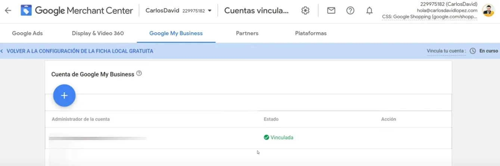
Task: Click the green Vinculada check icon
Action: point(266,138)
